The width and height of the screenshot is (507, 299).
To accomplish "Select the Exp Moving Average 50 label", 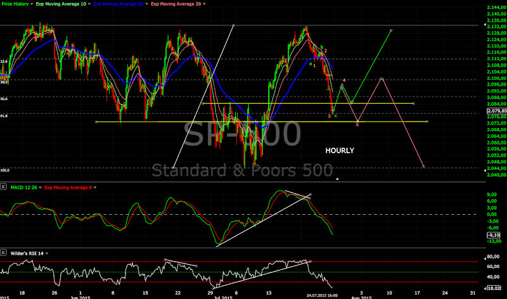I will 119,4.
